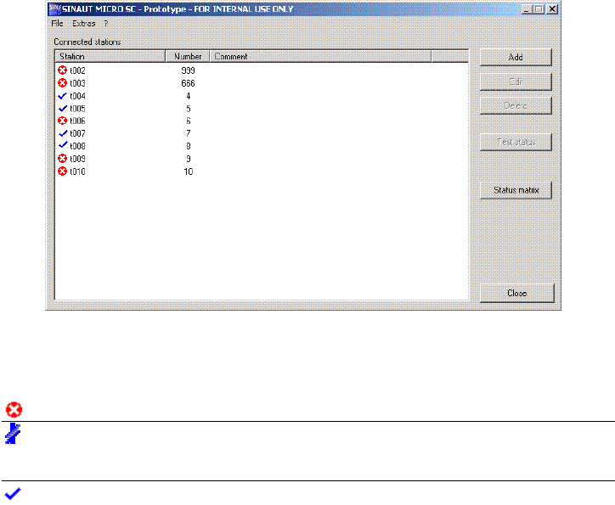The image size is (615, 505).
Task: Click the number 999 in t002 row
Action: (188, 70)
